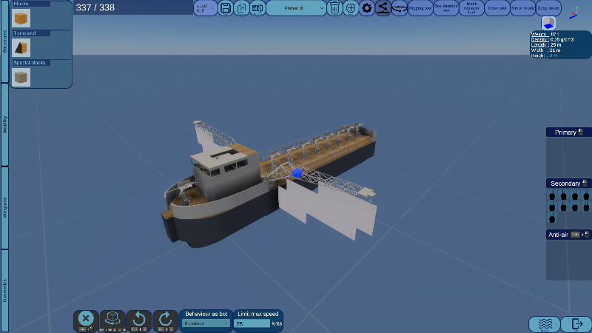Open the Structures side tab

click(4, 41)
